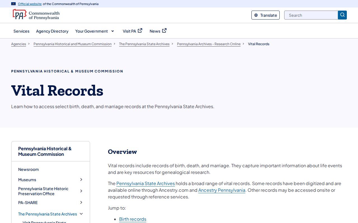Expand the Museums sidebar chevron
This screenshot has width=358, height=223.
(81, 180)
